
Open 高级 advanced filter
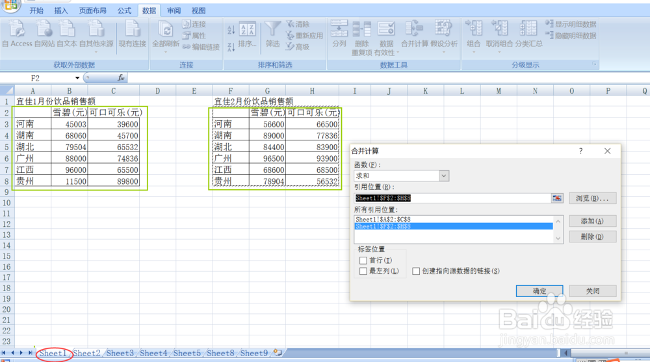(x=298, y=47)
